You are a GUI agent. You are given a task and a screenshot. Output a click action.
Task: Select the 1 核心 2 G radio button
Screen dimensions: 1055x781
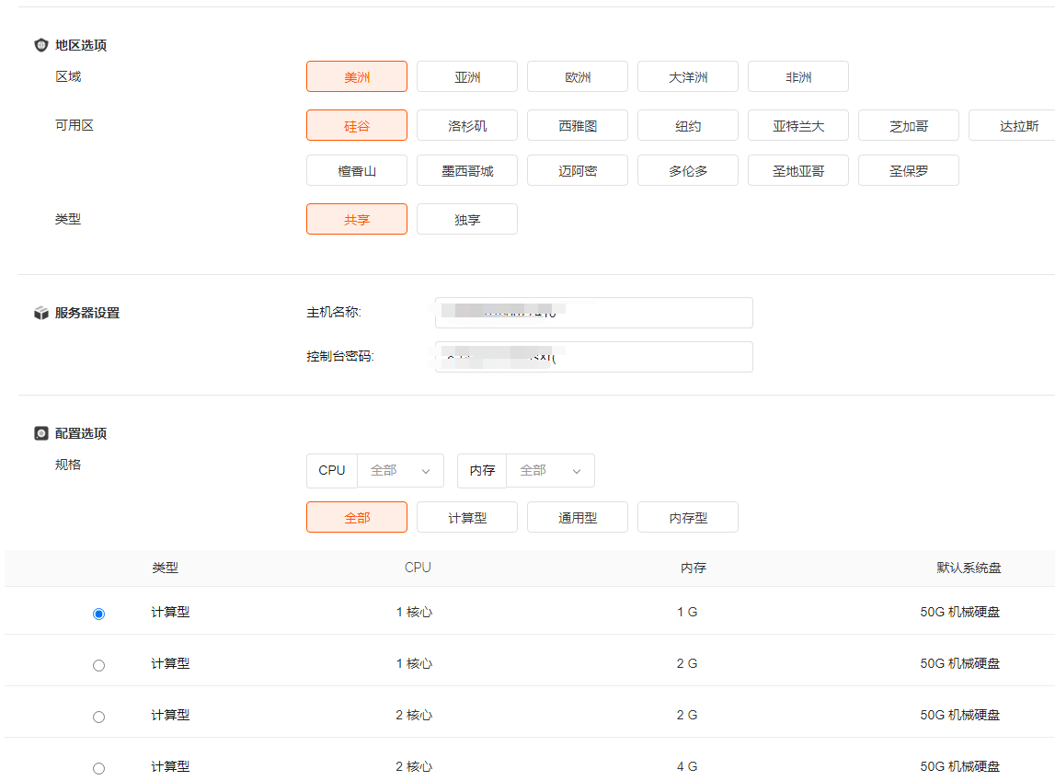pos(99,665)
